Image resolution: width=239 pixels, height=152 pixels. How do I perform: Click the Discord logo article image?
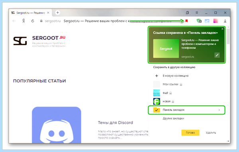click(57, 125)
